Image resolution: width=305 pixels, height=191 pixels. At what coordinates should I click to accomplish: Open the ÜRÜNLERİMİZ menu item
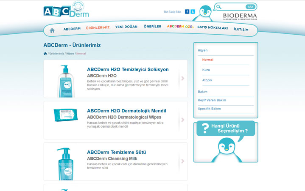click(98, 27)
